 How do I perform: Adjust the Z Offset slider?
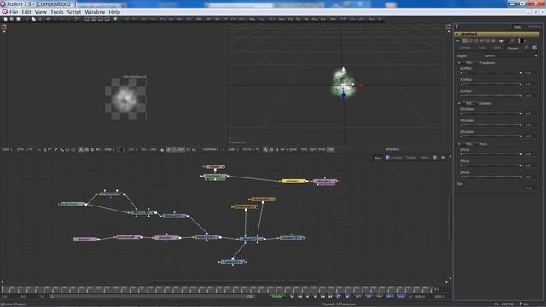click(x=491, y=96)
